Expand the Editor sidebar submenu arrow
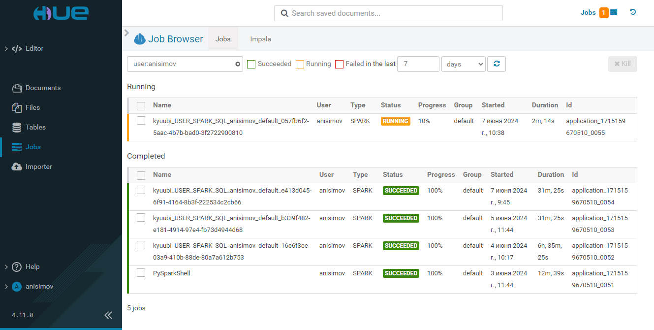Screen dimensions: 654x330 coord(6,49)
